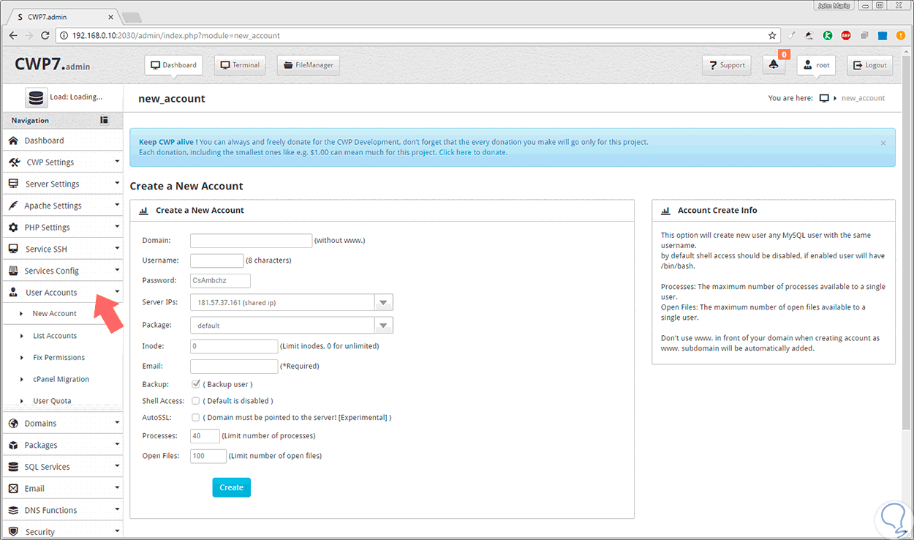This screenshot has height=540, width=914.
Task: Click into the Processes input field
Action: click(x=205, y=436)
